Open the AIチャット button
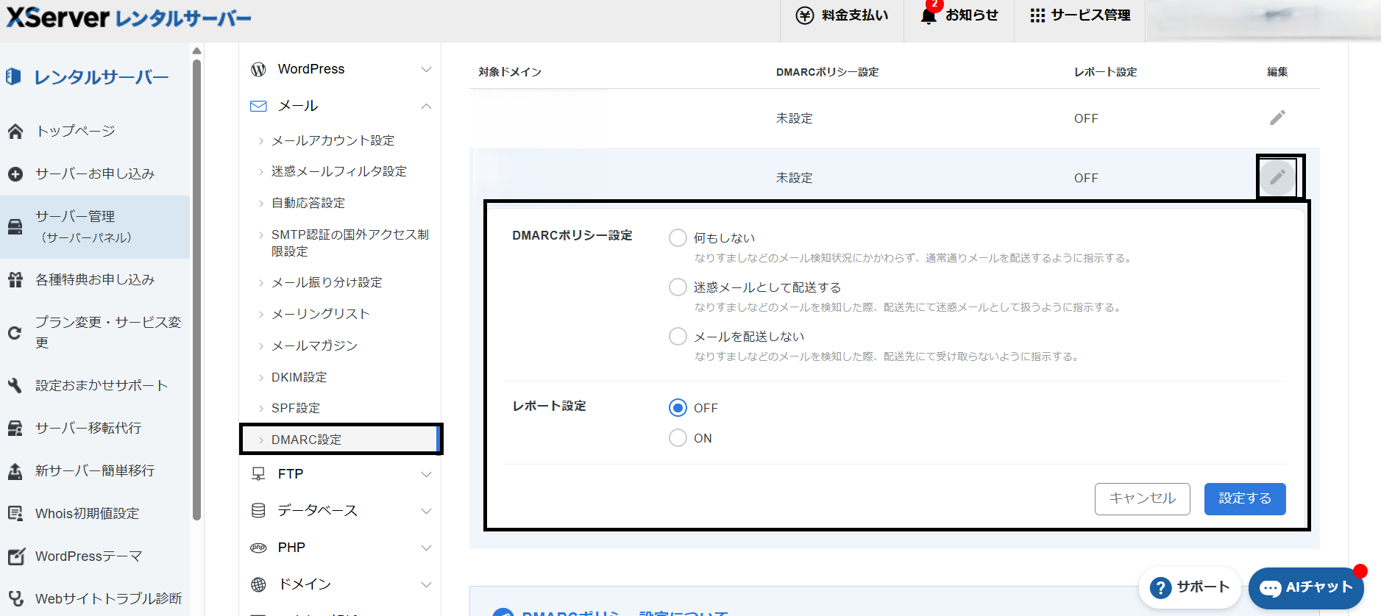This screenshot has height=616, width=1381. [1306, 587]
